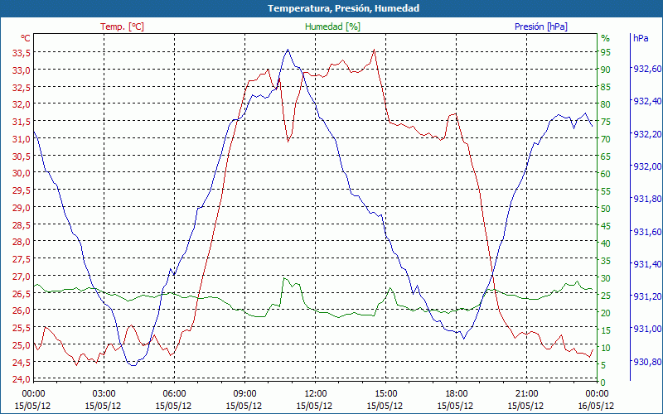This screenshot has width=663, height=414.
Task: Click the '28,5' temperature axis value
Action: pos(22,224)
